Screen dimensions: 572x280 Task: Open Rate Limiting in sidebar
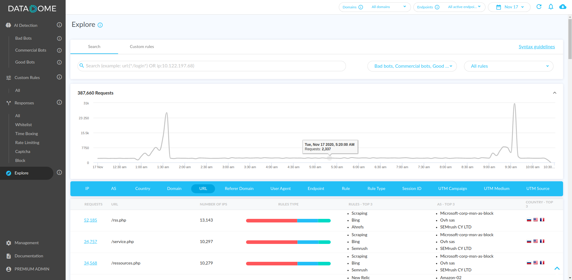[27, 143]
